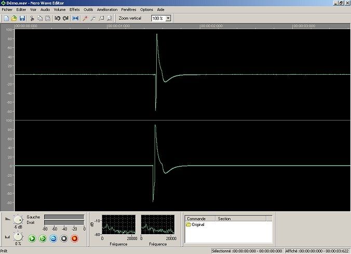This screenshot has width=351, height=254.
Task: Click the upper channel waveform peak
Action: coord(157,34)
